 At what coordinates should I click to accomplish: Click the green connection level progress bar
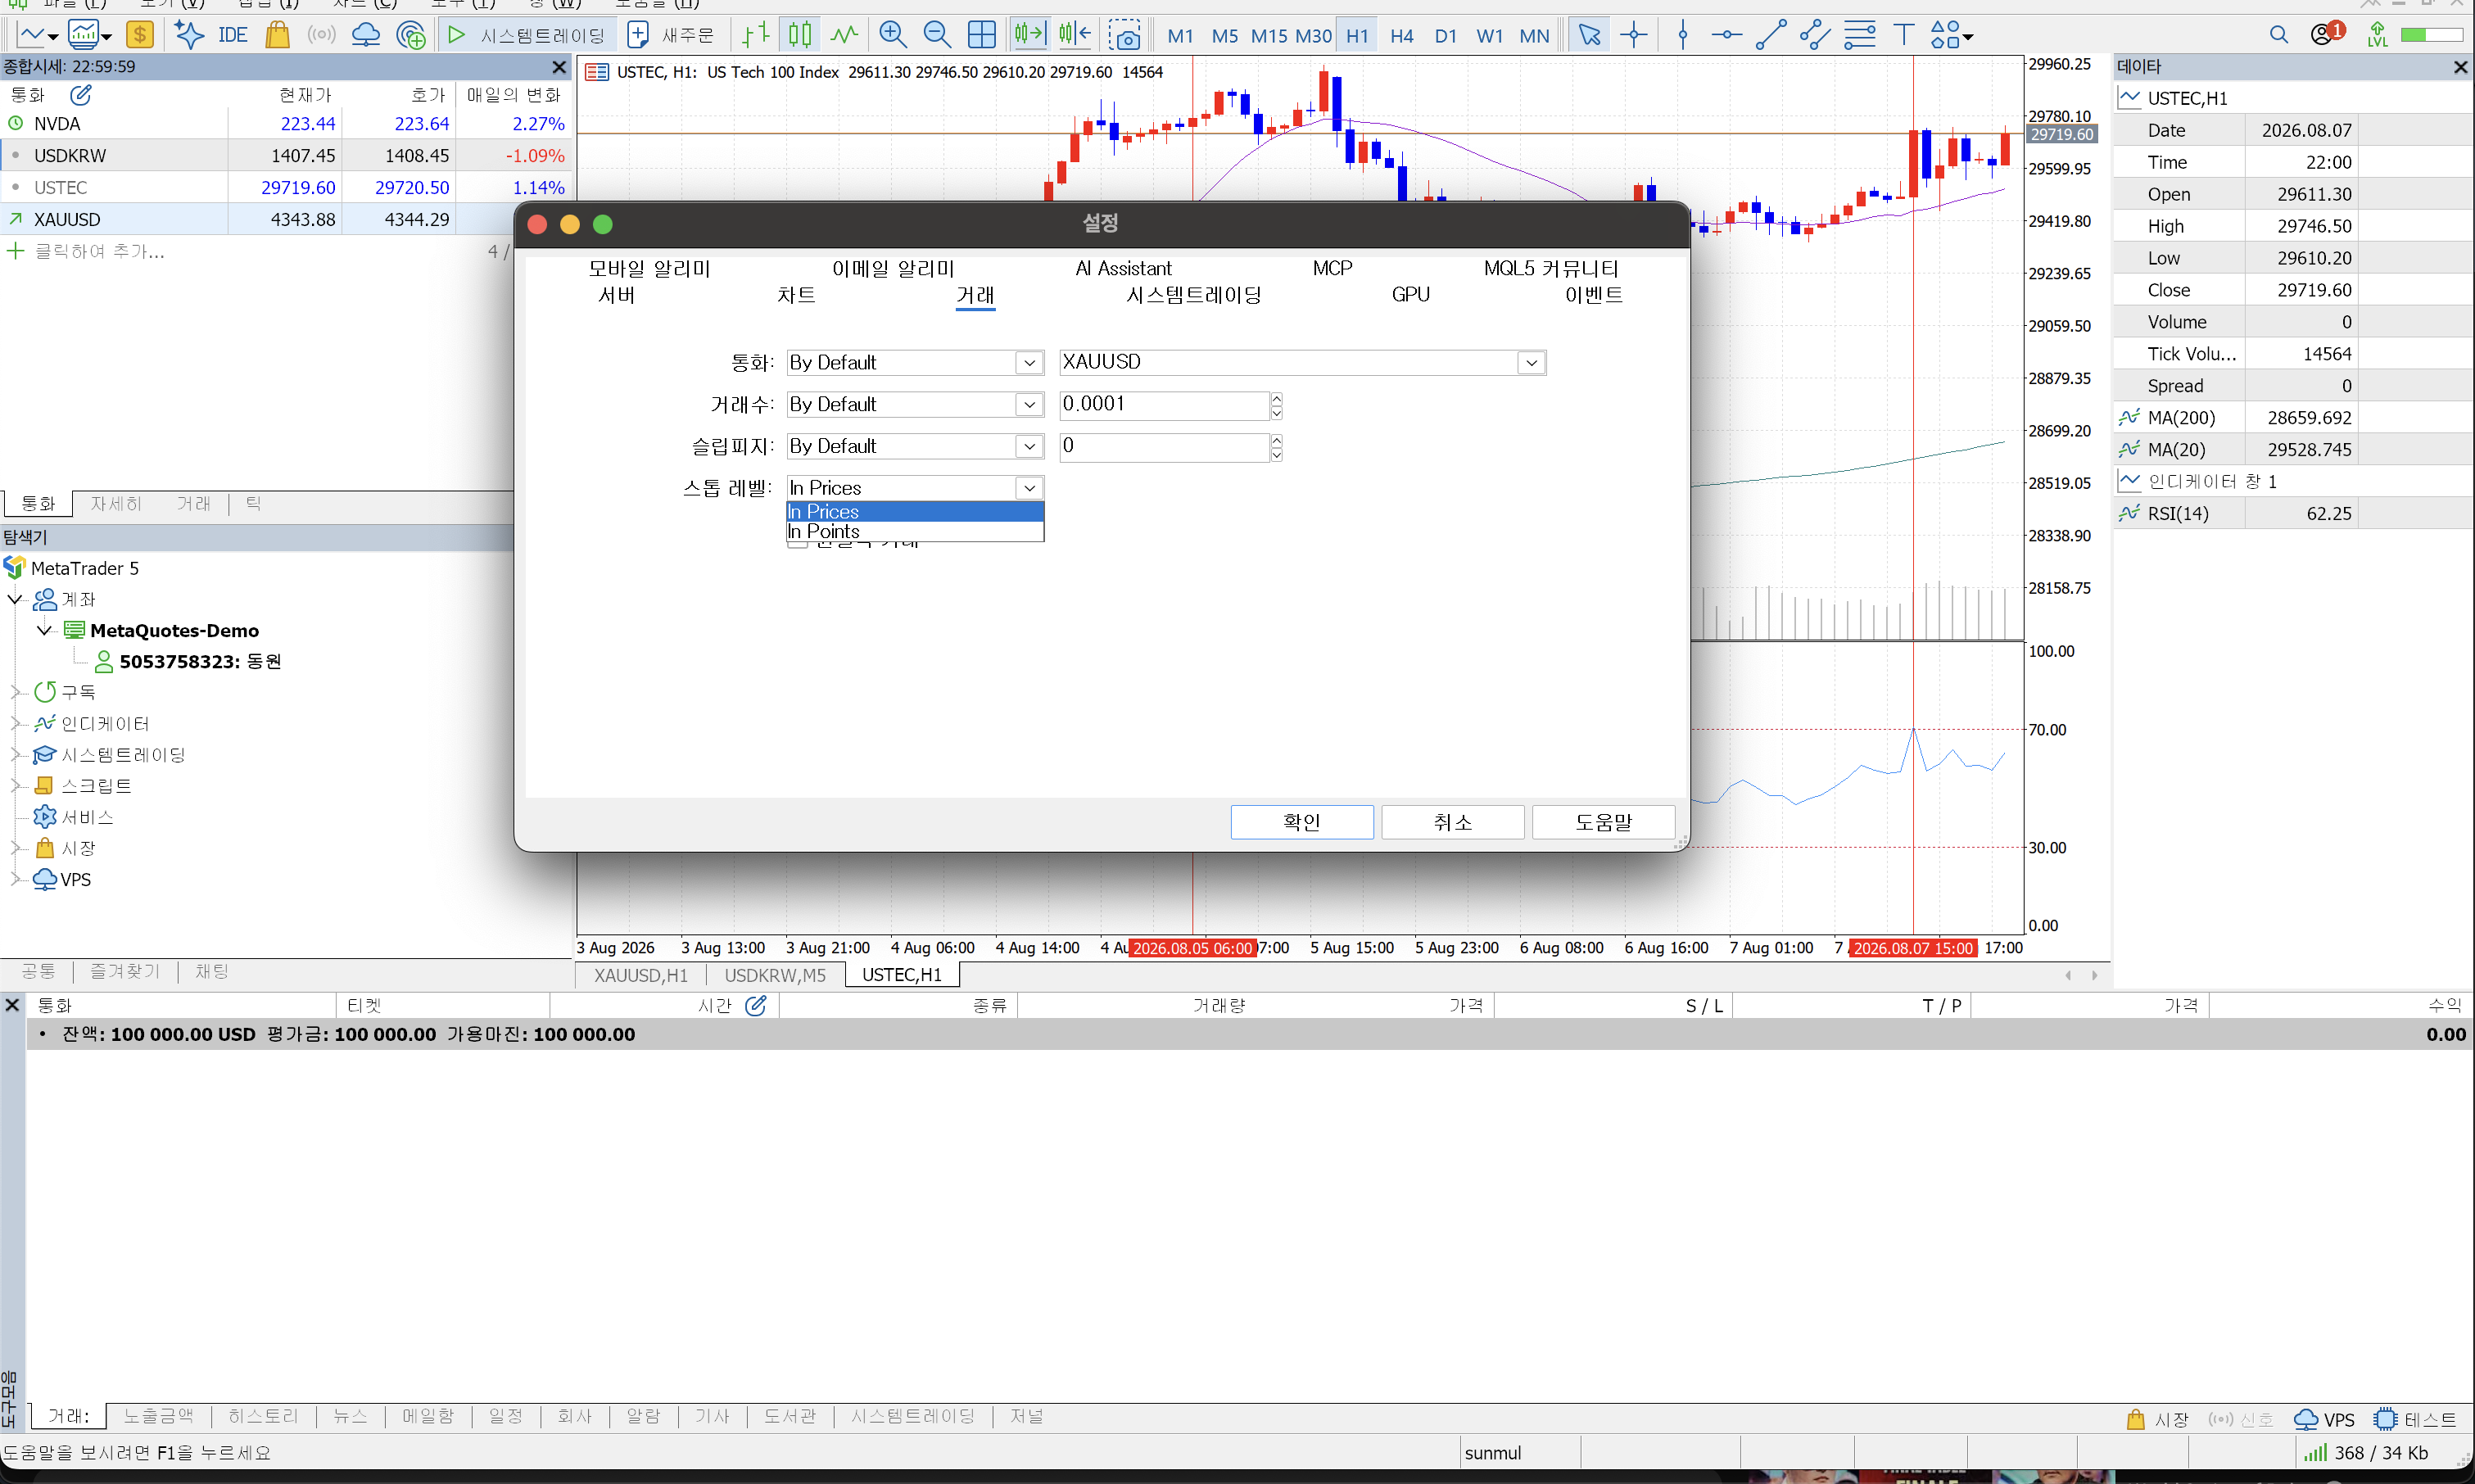[x=2432, y=35]
